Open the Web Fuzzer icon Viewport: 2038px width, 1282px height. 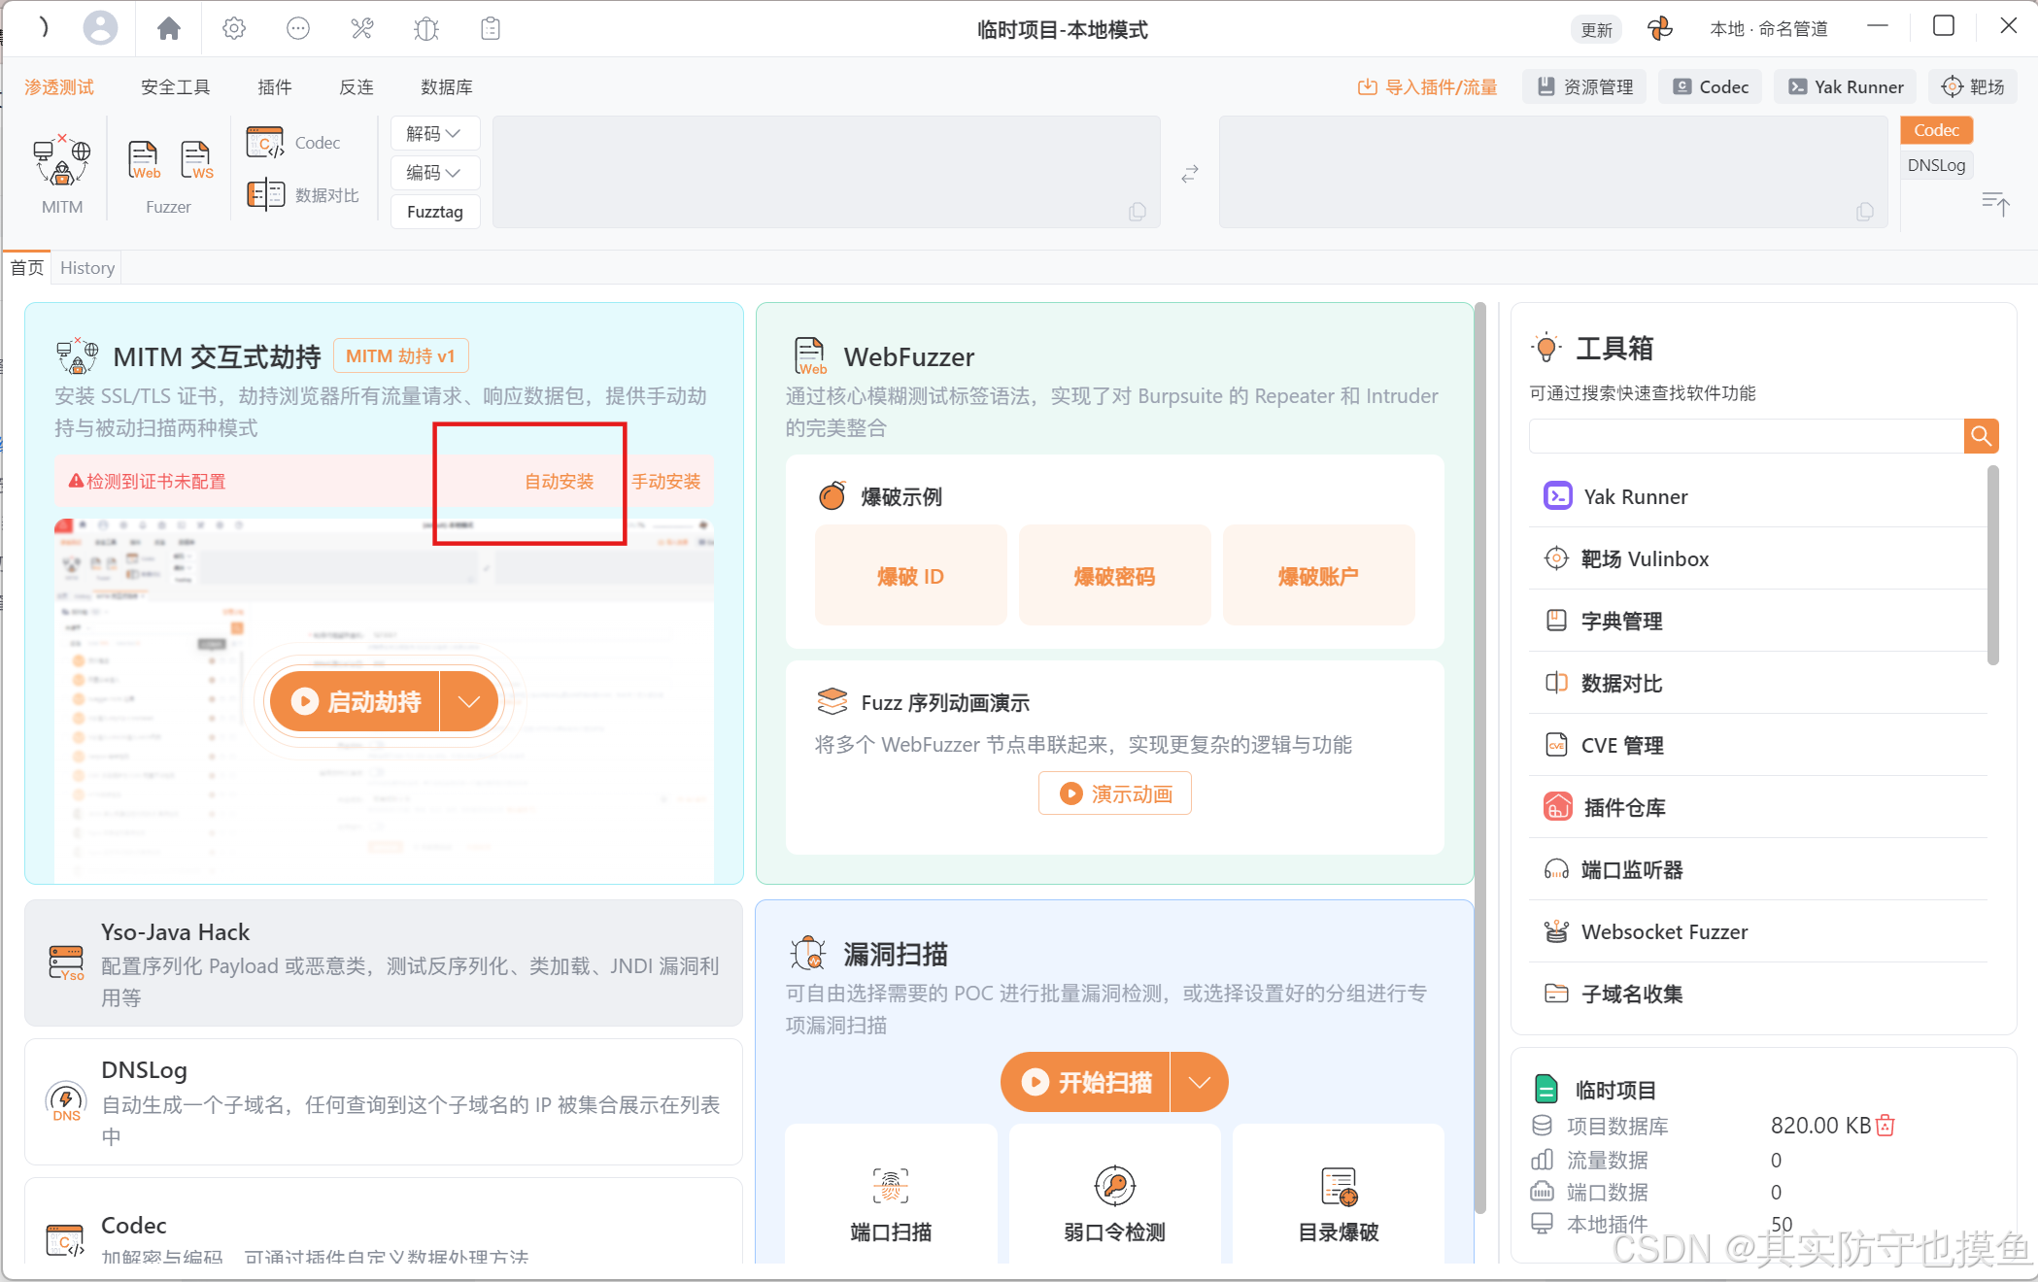click(144, 160)
